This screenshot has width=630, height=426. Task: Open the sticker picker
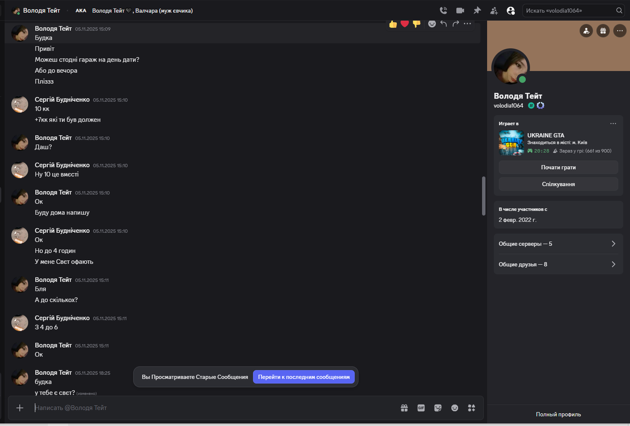coord(438,408)
